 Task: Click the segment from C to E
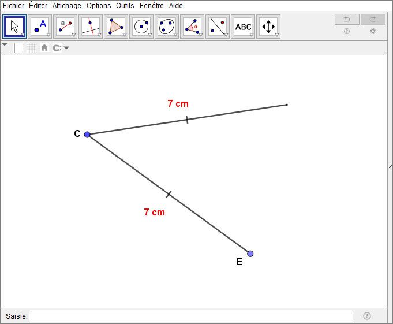169,195
